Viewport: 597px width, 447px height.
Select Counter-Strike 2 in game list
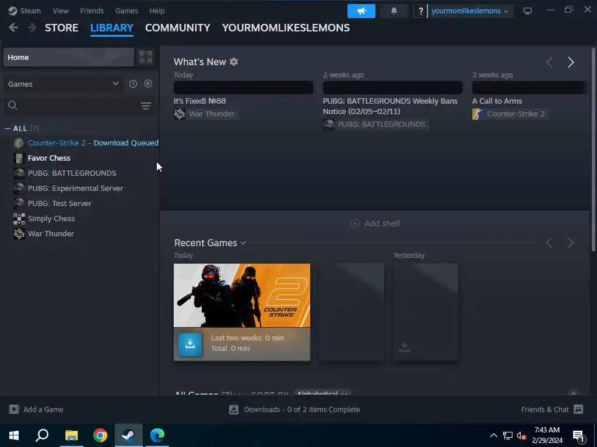coord(86,143)
